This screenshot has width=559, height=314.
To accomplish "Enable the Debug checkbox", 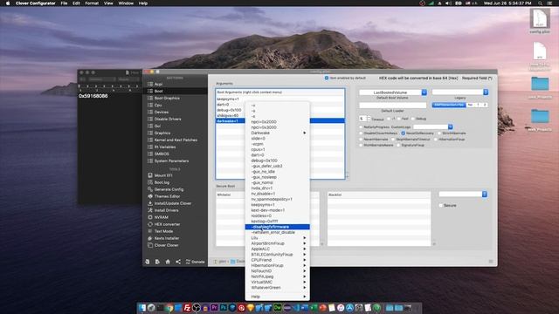I will (413, 119).
